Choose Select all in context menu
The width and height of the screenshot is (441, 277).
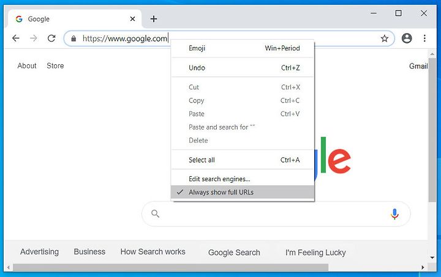coord(243,160)
